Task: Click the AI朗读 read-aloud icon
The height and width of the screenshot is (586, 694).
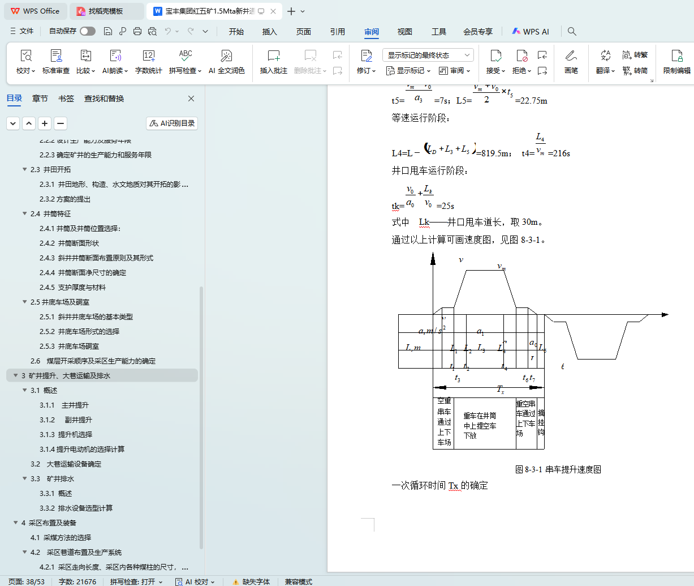Action: (x=115, y=55)
